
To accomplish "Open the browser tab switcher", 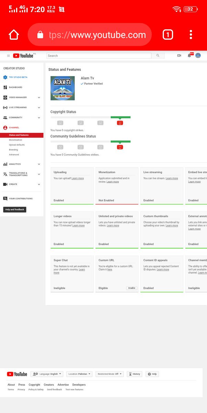I will (167, 35).
